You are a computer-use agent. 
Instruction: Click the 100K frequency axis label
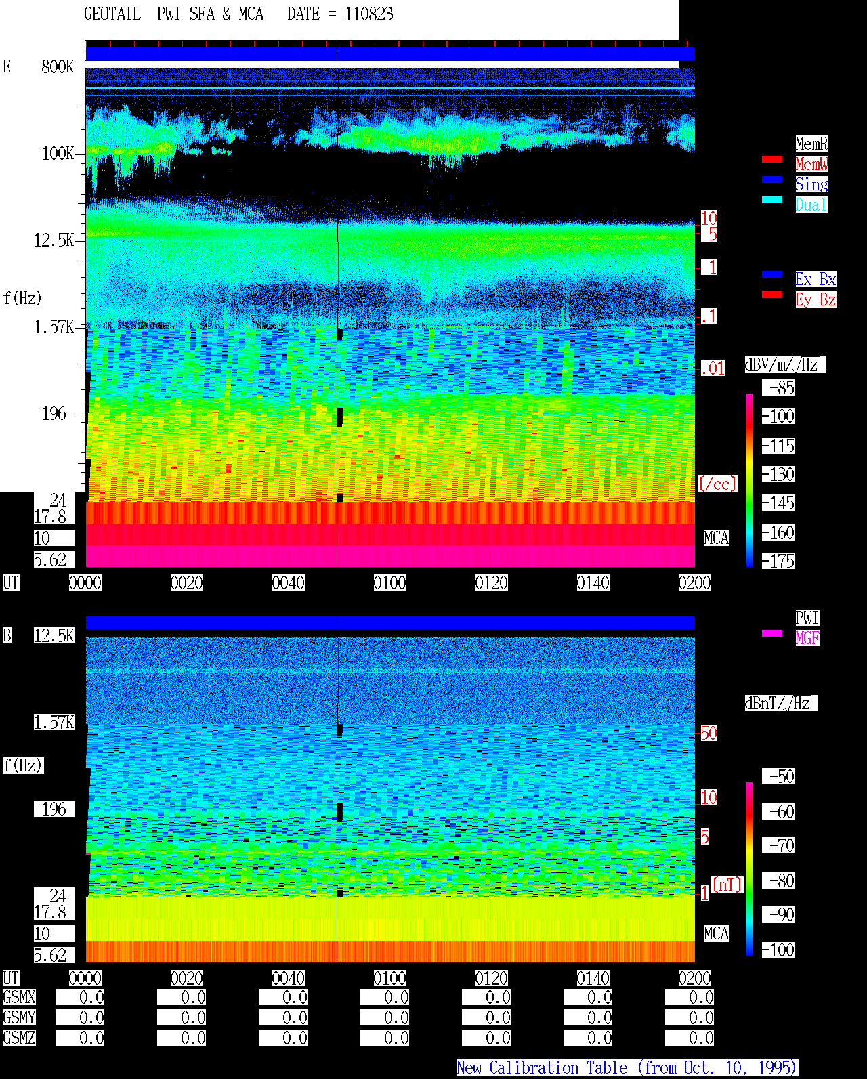click(58, 153)
